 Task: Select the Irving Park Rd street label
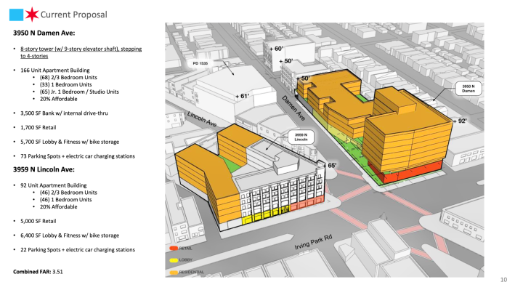click(x=313, y=241)
